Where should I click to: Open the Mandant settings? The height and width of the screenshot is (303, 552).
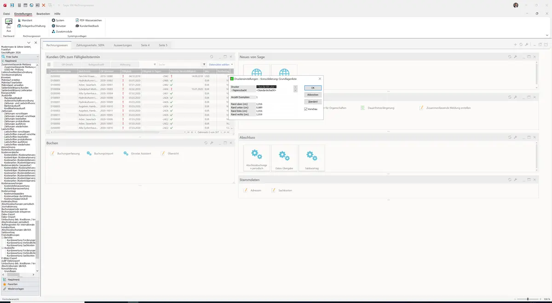point(25,21)
